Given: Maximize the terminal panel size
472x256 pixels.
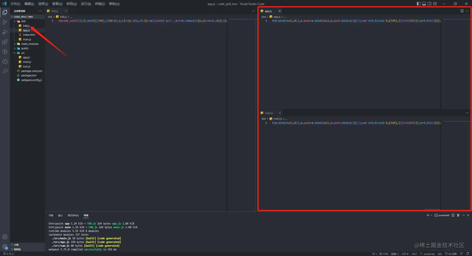Looking at the screenshot, I should (x=464, y=215).
